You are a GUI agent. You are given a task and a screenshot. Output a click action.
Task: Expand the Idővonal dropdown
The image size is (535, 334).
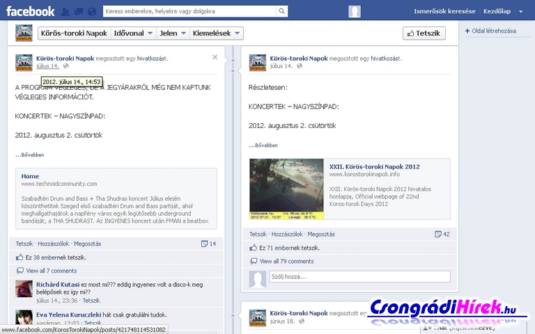click(133, 33)
